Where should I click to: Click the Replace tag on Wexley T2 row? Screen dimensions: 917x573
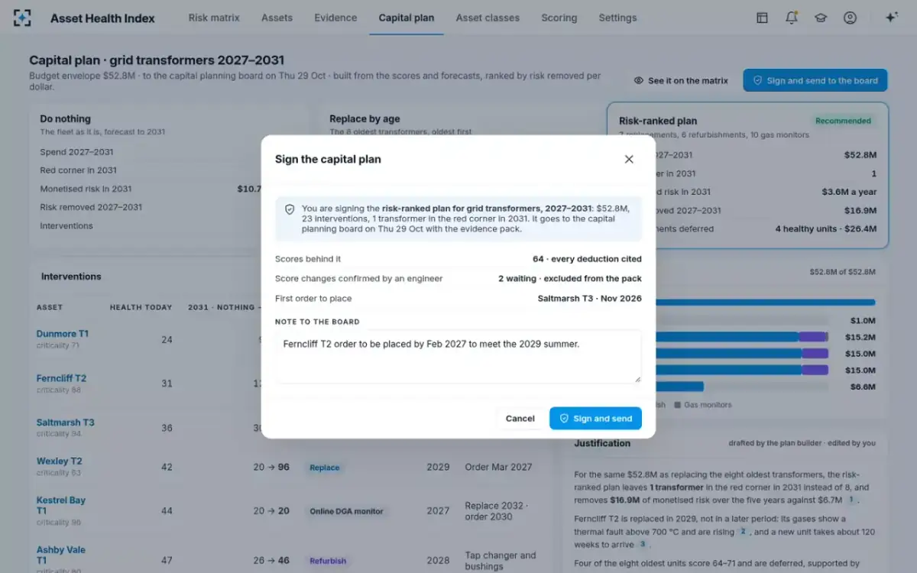pyautogui.click(x=325, y=467)
